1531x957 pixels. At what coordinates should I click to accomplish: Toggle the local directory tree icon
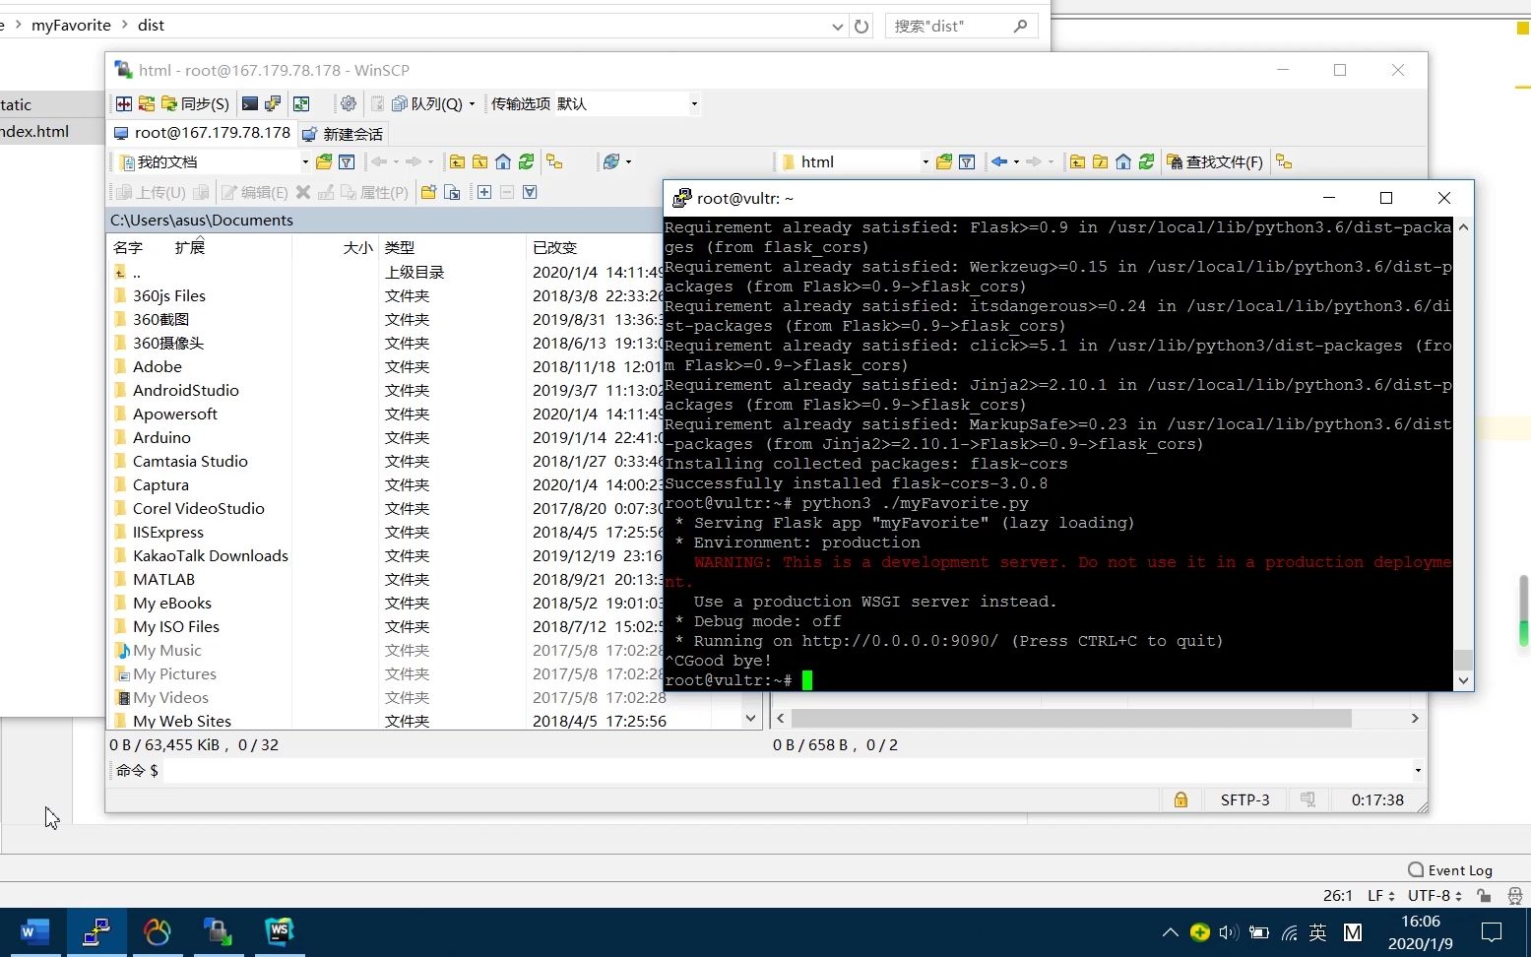(x=554, y=161)
